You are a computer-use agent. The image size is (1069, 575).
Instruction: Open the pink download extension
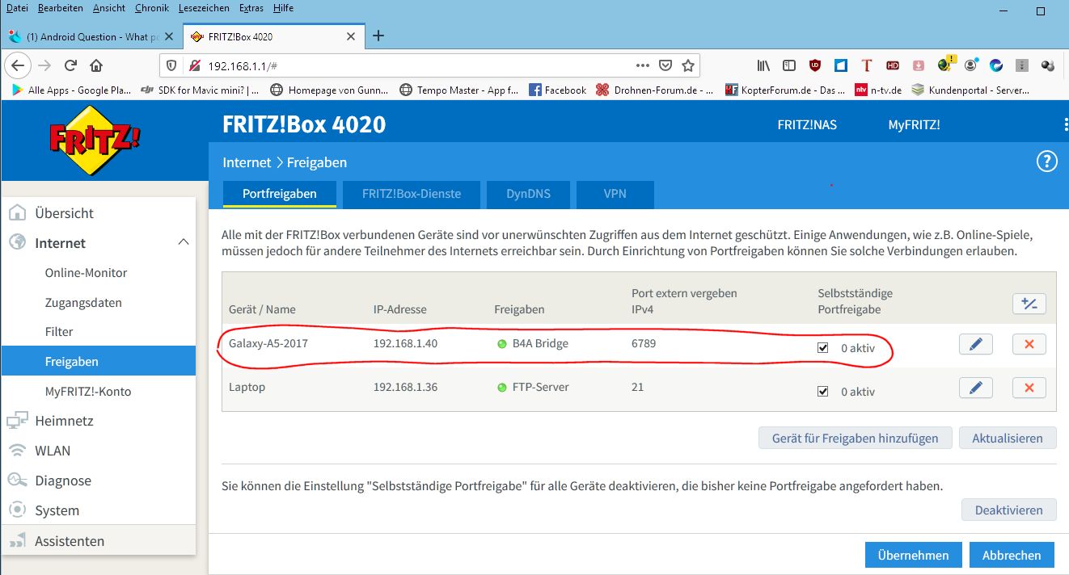[919, 65]
